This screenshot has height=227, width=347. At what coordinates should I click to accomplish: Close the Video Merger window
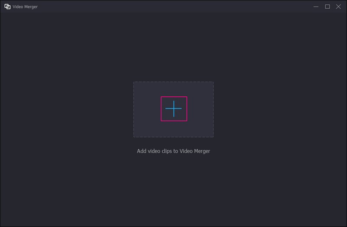[339, 7]
